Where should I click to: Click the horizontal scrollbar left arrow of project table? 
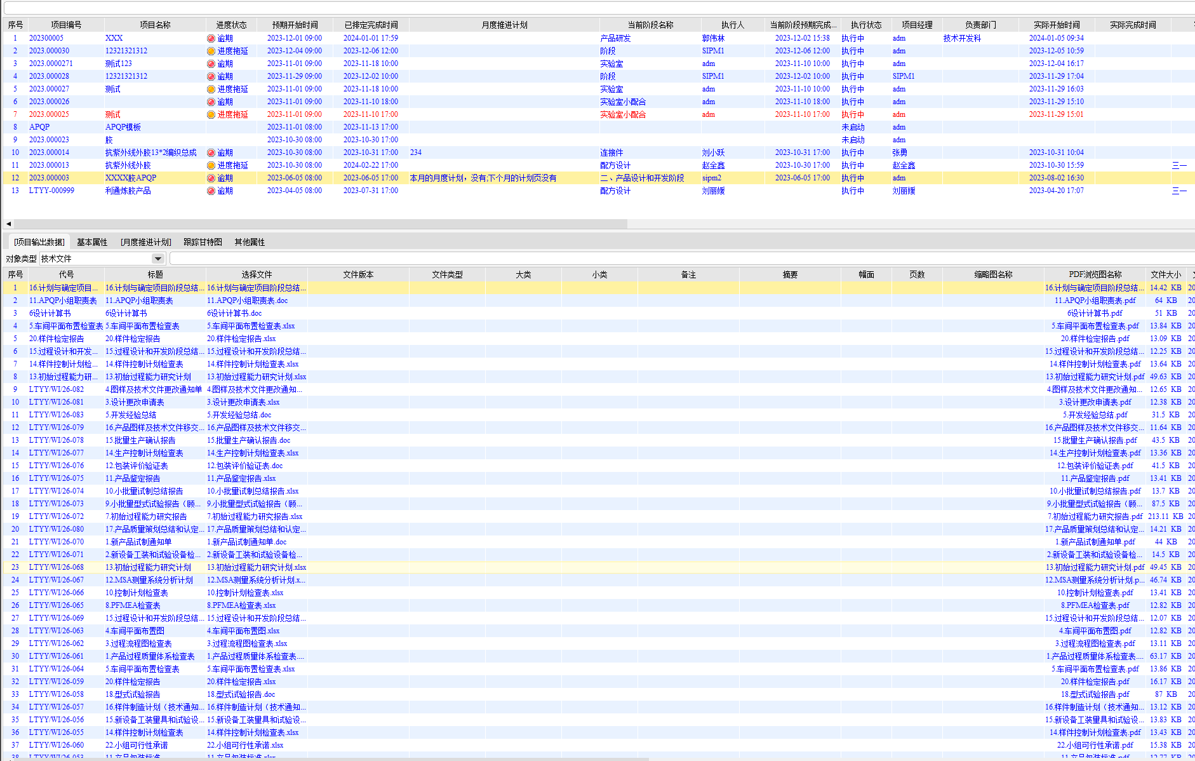click(8, 224)
